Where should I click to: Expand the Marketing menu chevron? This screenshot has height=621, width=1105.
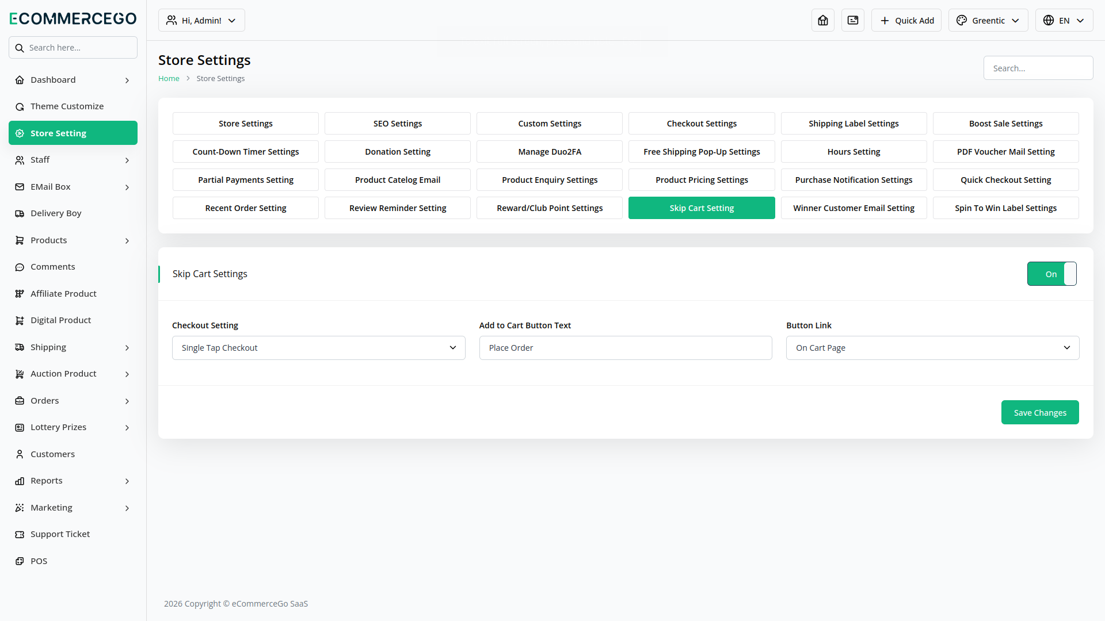(x=127, y=508)
